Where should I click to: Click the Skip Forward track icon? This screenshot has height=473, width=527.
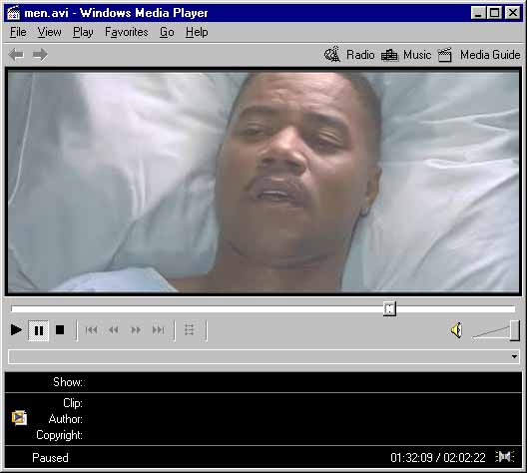point(159,330)
